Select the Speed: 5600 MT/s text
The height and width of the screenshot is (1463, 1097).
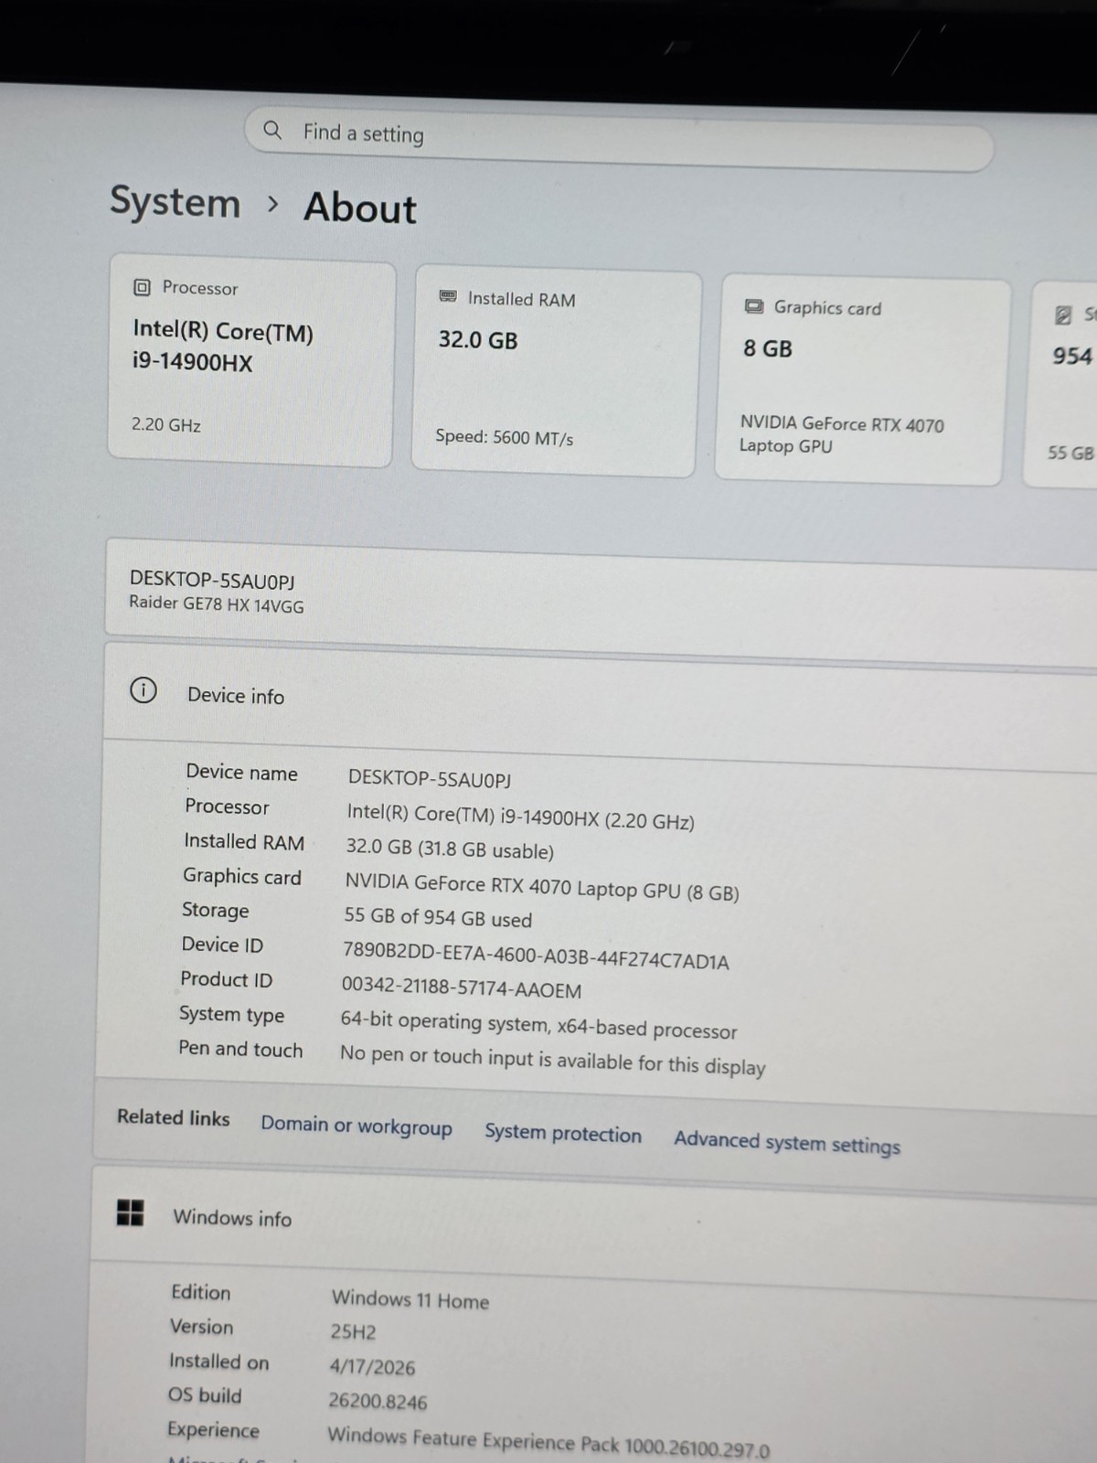point(505,437)
